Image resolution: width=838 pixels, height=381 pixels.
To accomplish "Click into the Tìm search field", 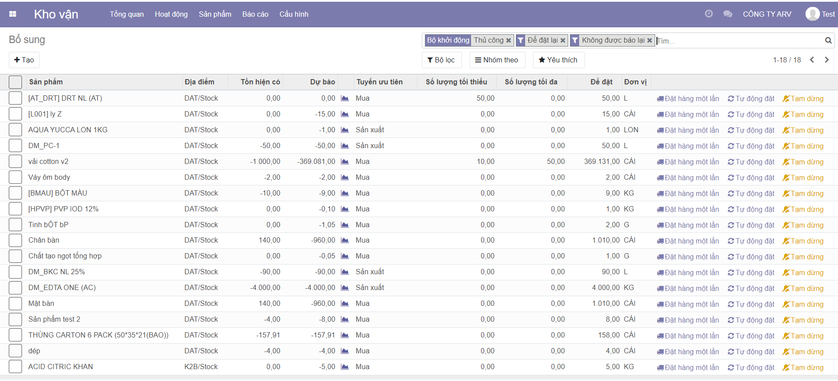I will 738,41.
